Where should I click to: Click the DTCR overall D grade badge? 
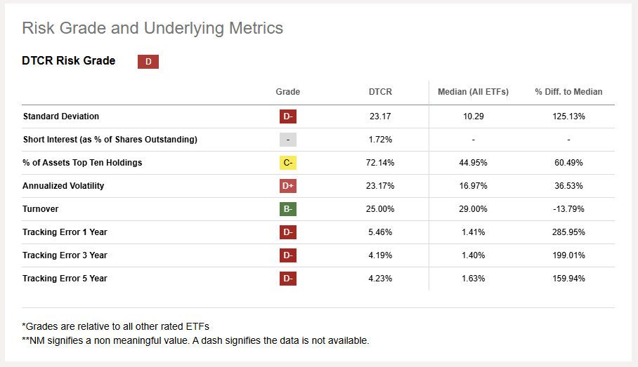click(x=148, y=62)
